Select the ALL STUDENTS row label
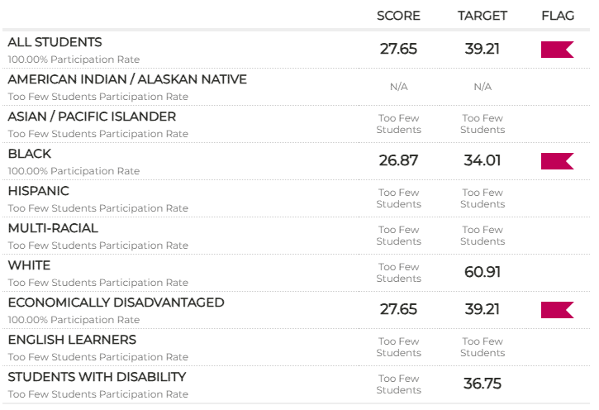 pyautogui.click(x=55, y=42)
